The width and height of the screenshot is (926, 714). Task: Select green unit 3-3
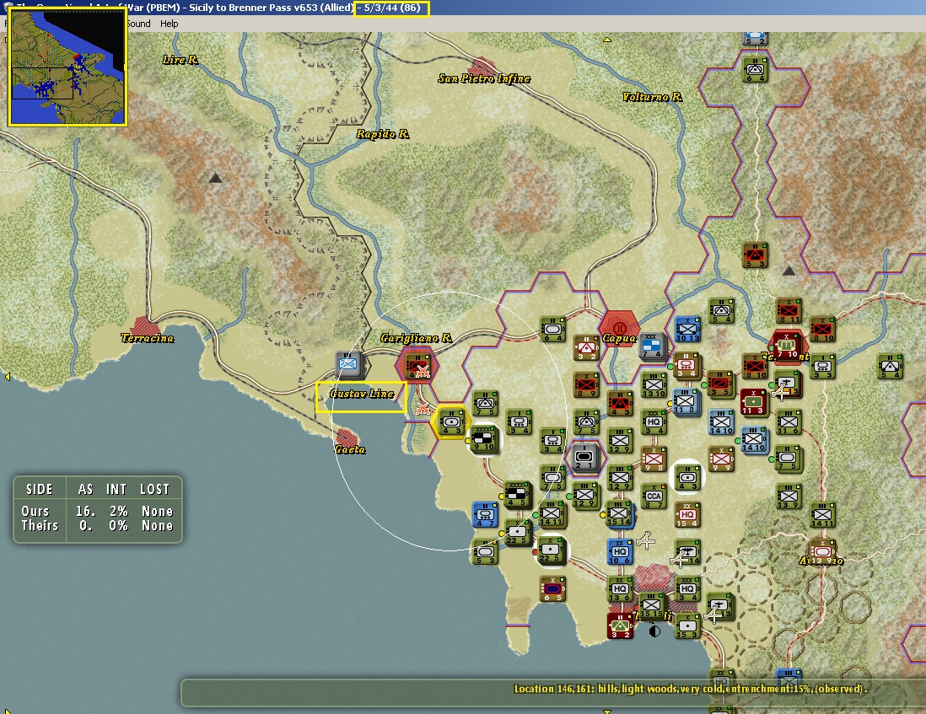[x=822, y=367]
